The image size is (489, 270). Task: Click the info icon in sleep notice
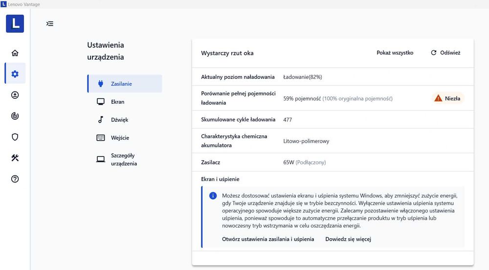(x=213, y=196)
